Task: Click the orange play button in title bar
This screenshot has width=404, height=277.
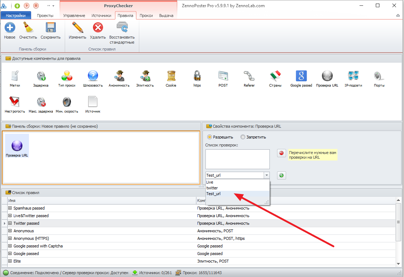Action: [x=26, y=5]
